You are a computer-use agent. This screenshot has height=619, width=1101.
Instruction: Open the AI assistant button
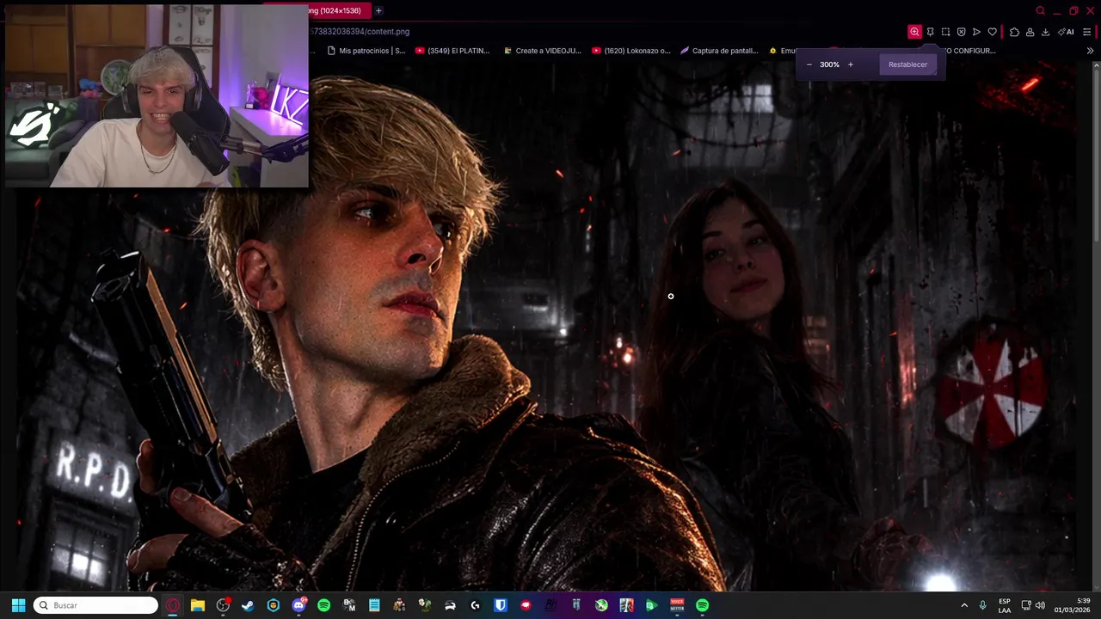pyautogui.click(x=1067, y=32)
